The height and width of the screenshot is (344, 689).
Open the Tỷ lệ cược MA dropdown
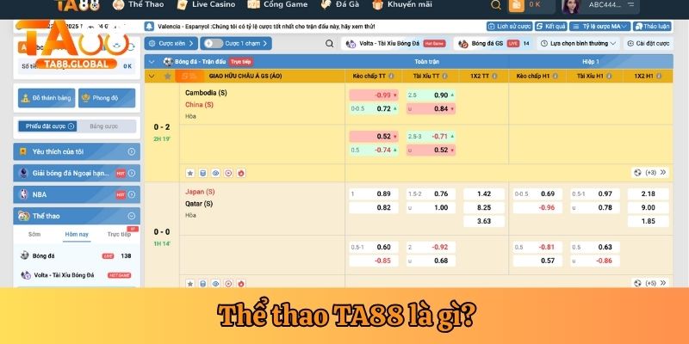[x=599, y=27]
